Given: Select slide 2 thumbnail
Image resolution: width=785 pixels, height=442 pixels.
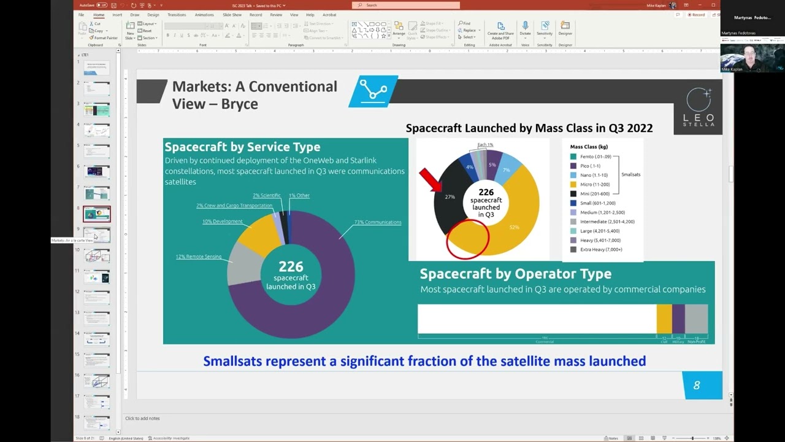Looking at the screenshot, I should [x=97, y=88].
